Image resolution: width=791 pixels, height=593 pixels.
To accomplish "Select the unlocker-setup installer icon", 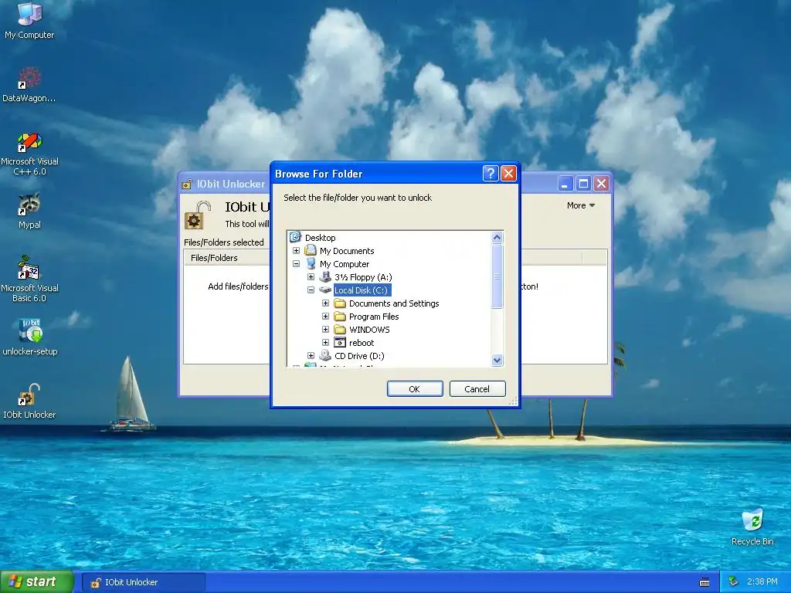I will click(x=30, y=337).
